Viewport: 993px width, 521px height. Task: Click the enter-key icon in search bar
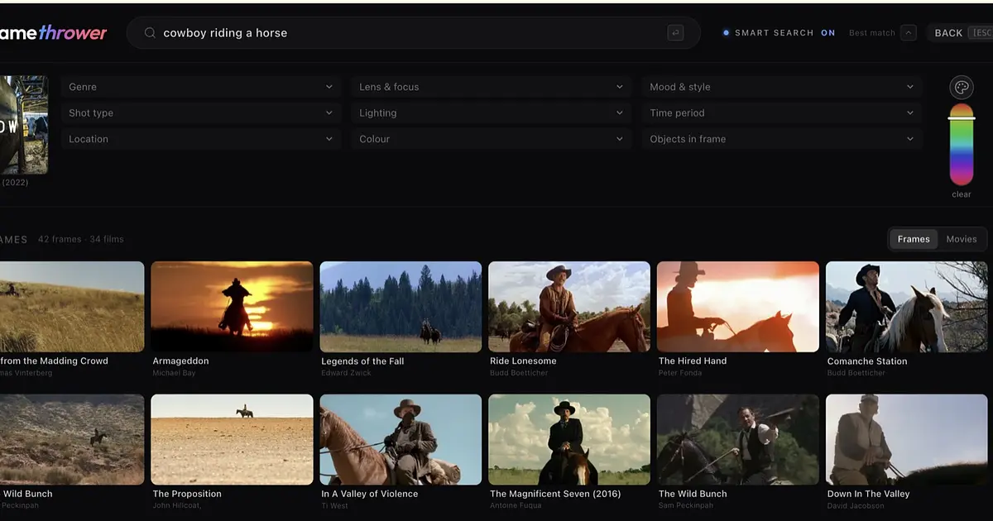pos(676,33)
